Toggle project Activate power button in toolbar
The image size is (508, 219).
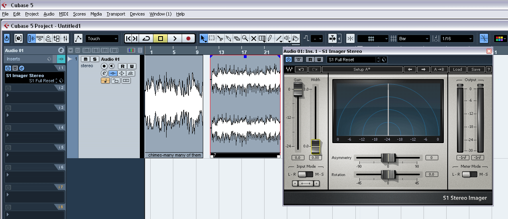point(7,39)
